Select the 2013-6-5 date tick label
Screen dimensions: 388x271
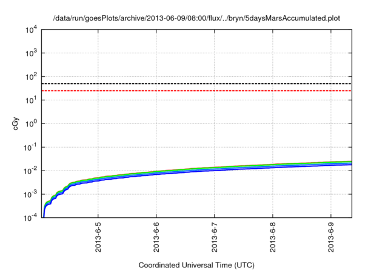click(98, 237)
